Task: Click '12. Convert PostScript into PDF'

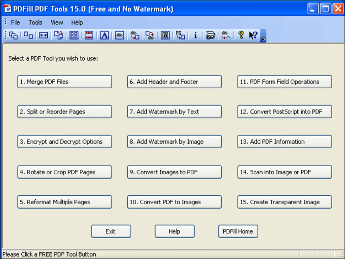Action: click(285, 111)
